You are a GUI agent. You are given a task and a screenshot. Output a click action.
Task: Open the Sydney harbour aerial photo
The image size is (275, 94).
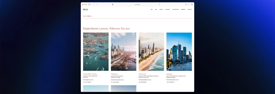[96, 52]
